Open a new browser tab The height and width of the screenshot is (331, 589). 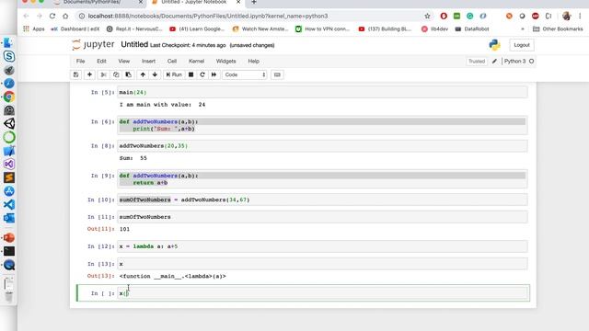254,2
